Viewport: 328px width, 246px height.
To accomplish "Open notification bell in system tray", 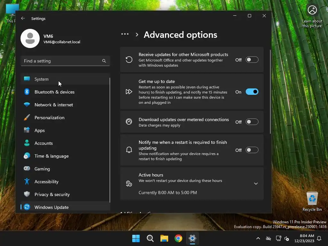I will (319, 238).
